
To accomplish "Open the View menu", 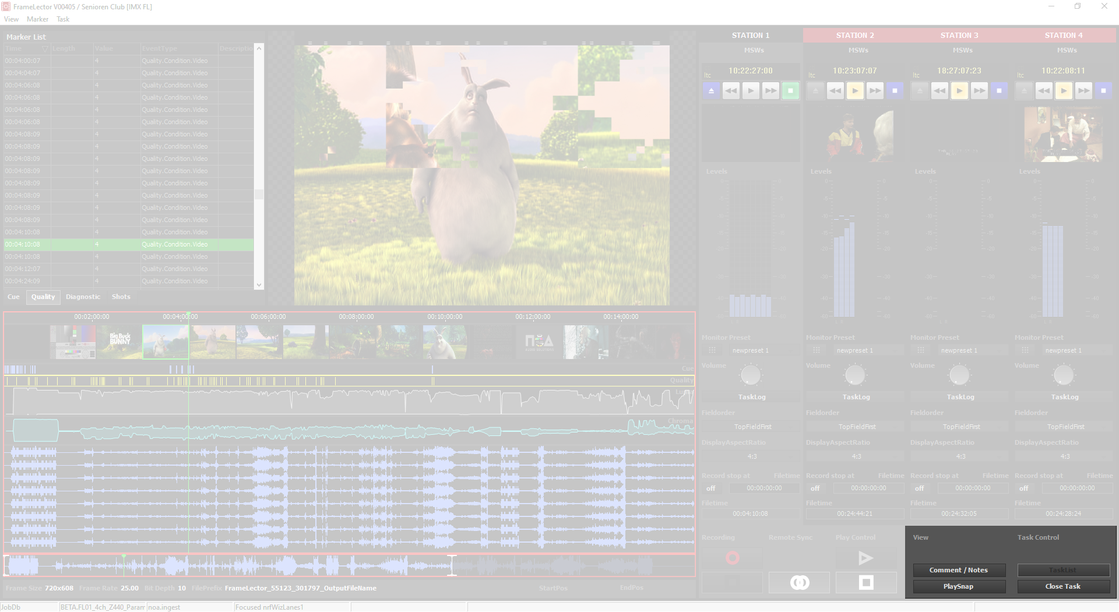I will (x=11, y=19).
